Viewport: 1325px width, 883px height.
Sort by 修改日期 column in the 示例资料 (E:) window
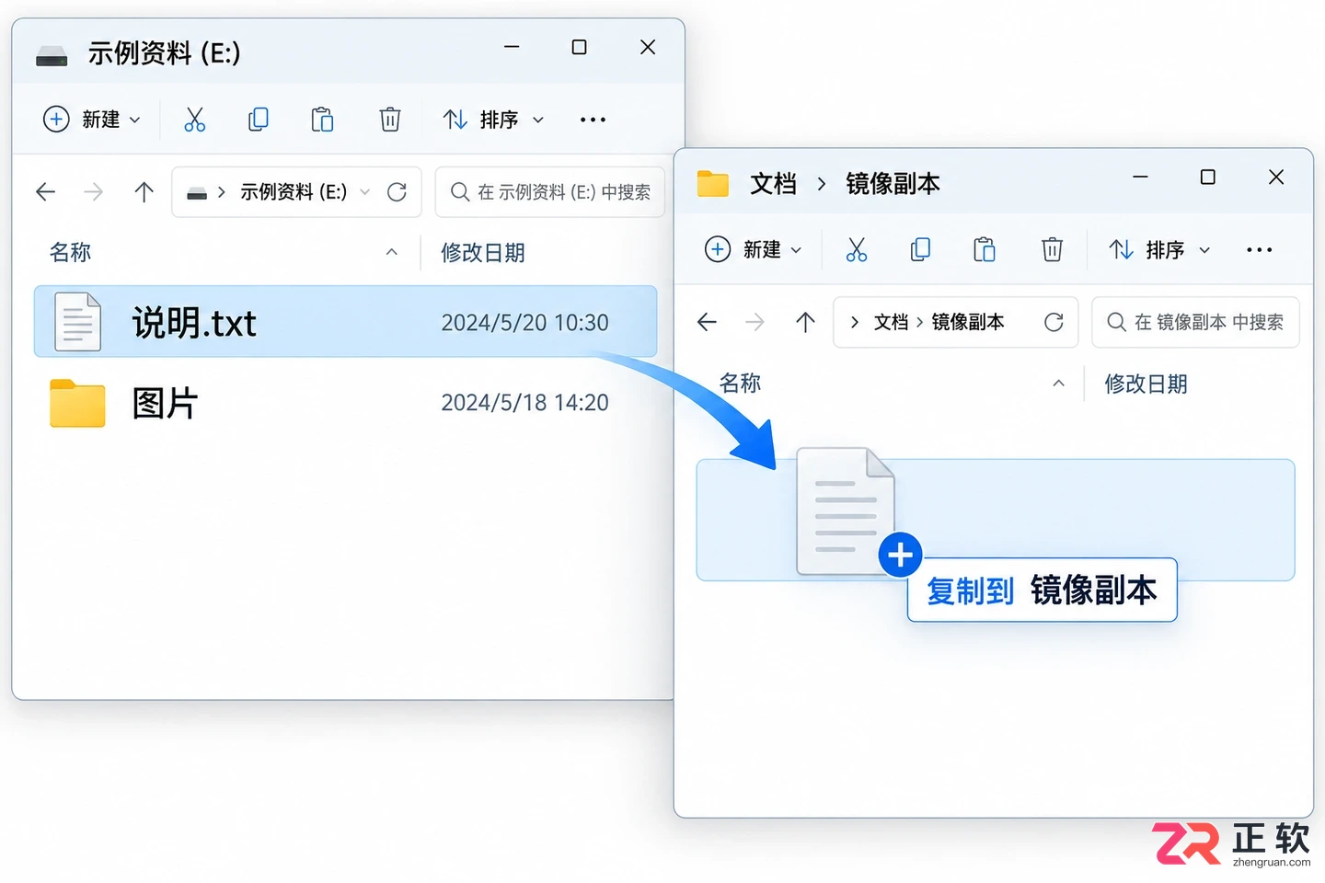483,253
